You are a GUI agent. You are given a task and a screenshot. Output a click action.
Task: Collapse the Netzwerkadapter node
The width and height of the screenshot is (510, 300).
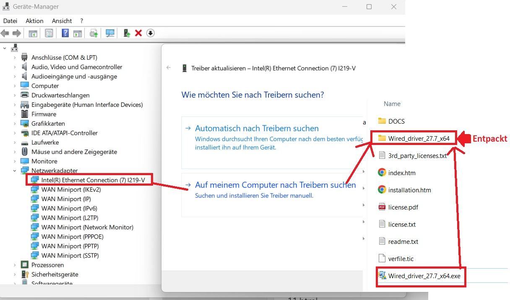pos(15,171)
